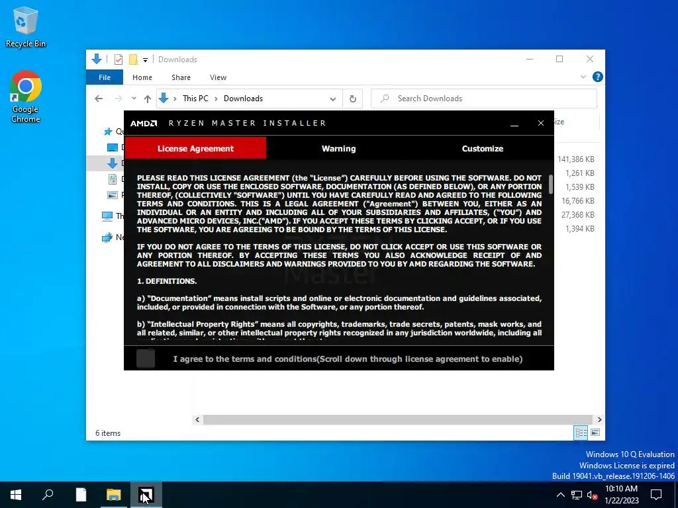
Task: Click the muted volume tray icon
Action: click(x=592, y=495)
